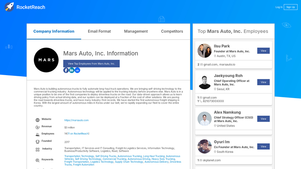This screenshot has width=301, height=169.
Task: Click the 11 on RocketReach link
Action: click(78, 134)
